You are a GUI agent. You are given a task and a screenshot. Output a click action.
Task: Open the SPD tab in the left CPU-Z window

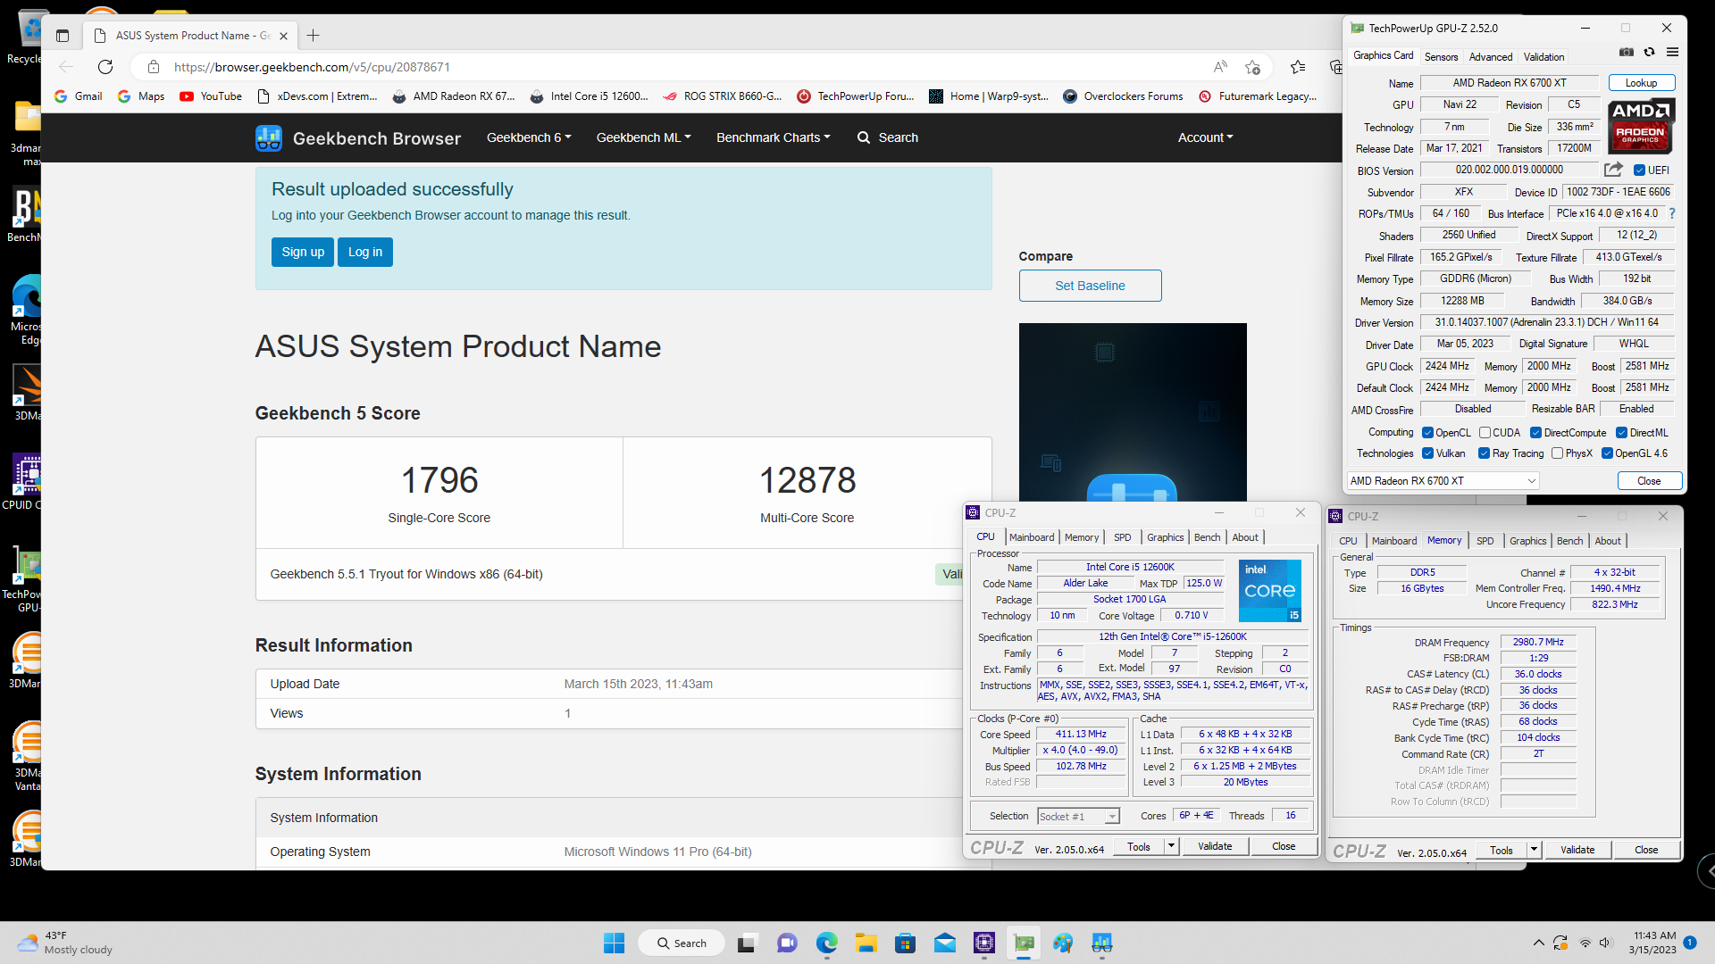click(1123, 537)
